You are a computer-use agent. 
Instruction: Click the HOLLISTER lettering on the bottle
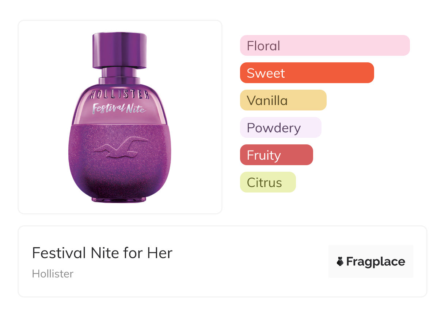tap(119, 94)
